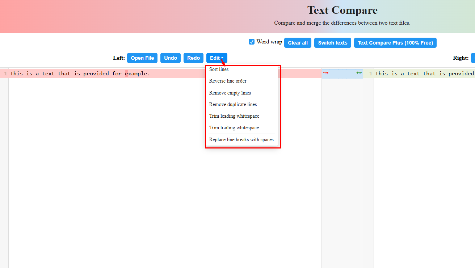
Task: Click the green merge-left arrow icon
Action: pos(359,73)
